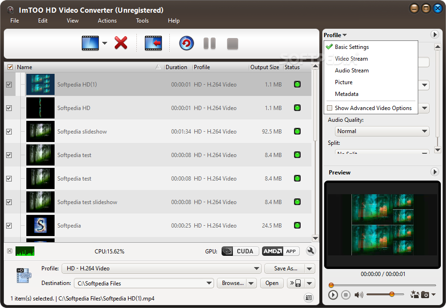Open the Browse dropdown arrow

click(x=251, y=283)
